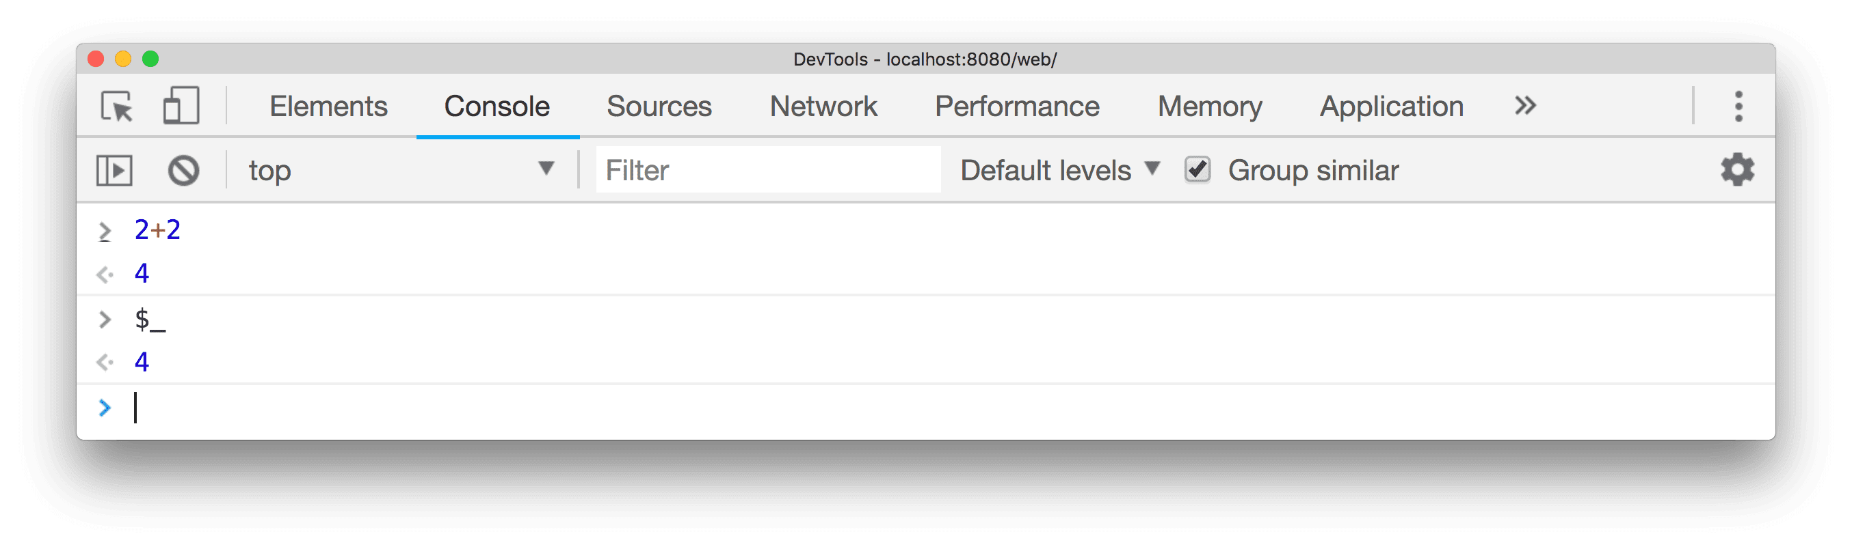Open the Network panel
The height and width of the screenshot is (549, 1852).
pyautogui.click(x=823, y=105)
